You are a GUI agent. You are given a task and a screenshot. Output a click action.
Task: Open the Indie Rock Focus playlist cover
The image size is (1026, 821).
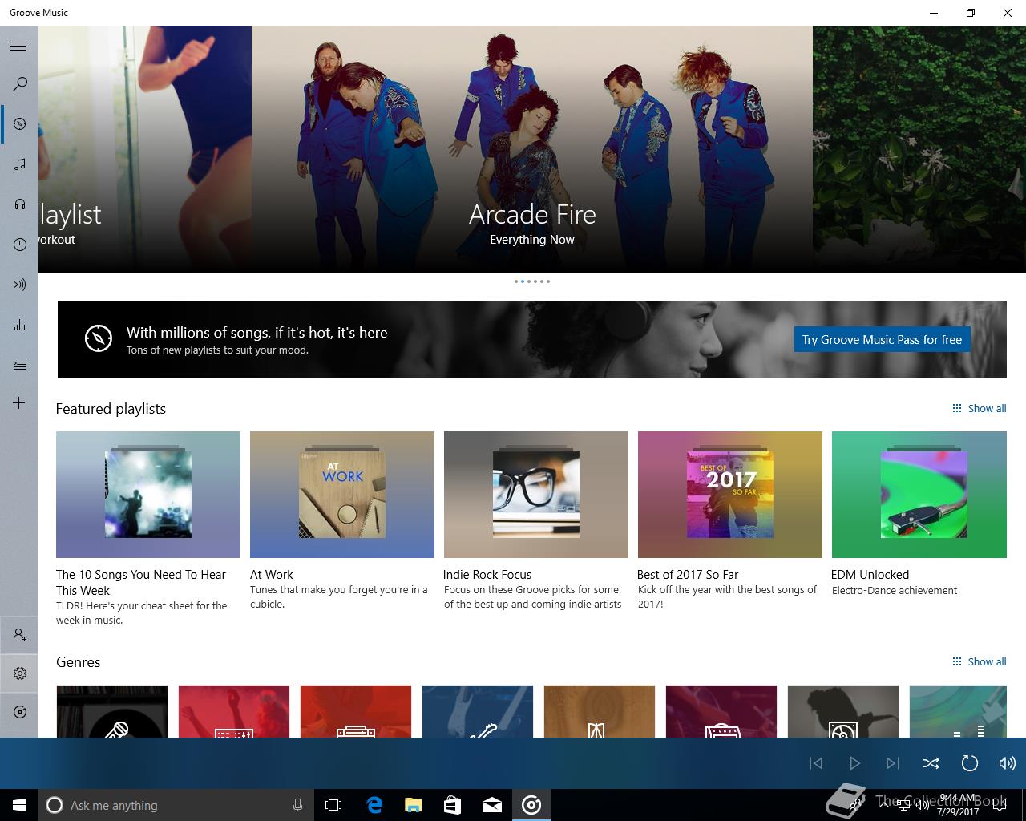[x=536, y=495]
